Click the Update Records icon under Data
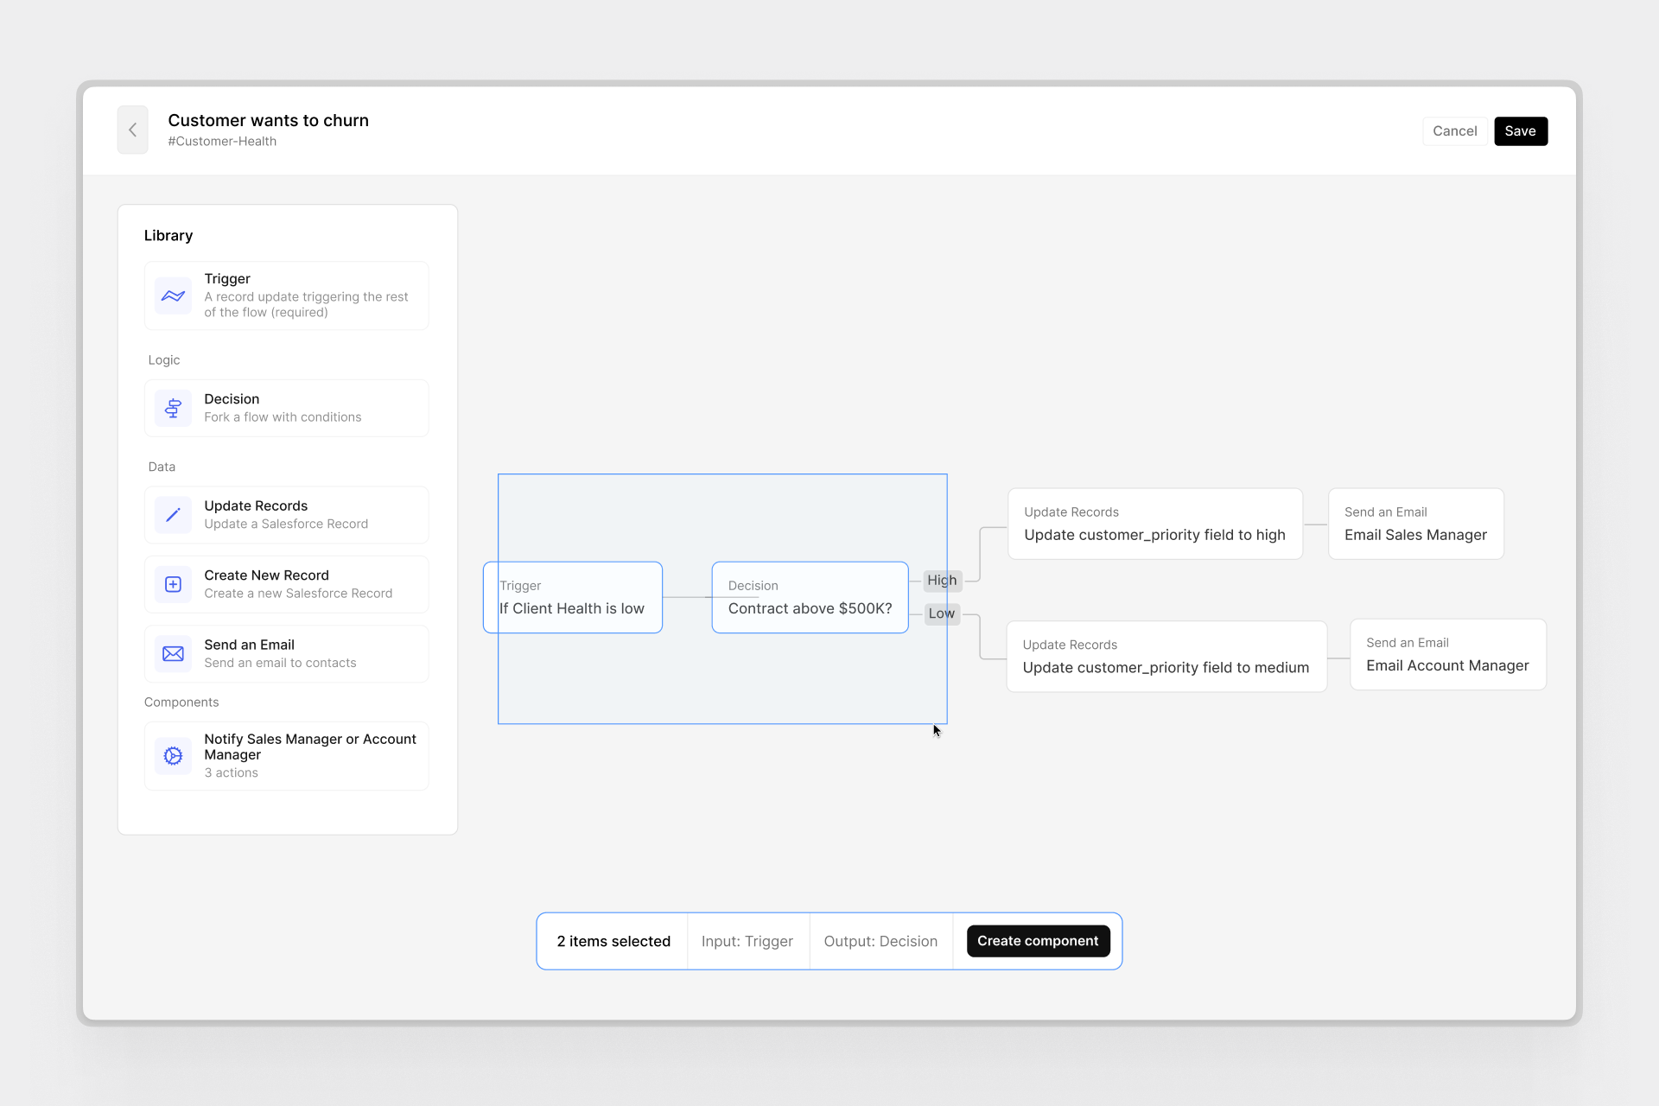The width and height of the screenshot is (1659, 1106). pyautogui.click(x=172, y=513)
